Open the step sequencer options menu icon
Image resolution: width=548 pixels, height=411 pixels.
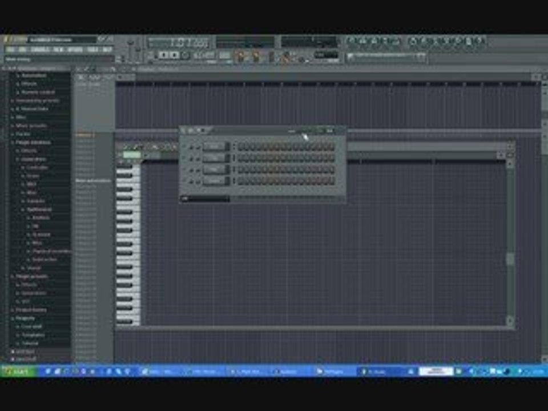coord(183,131)
